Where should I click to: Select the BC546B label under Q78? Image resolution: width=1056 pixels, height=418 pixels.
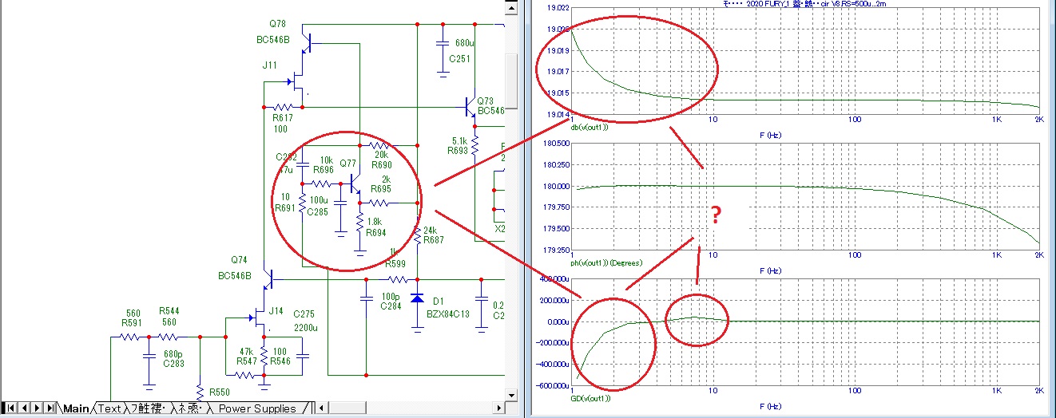(275, 38)
